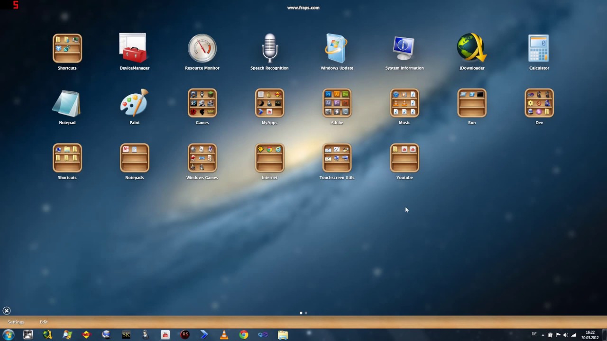
Task: Open the Windows Games folder
Action: click(x=202, y=158)
